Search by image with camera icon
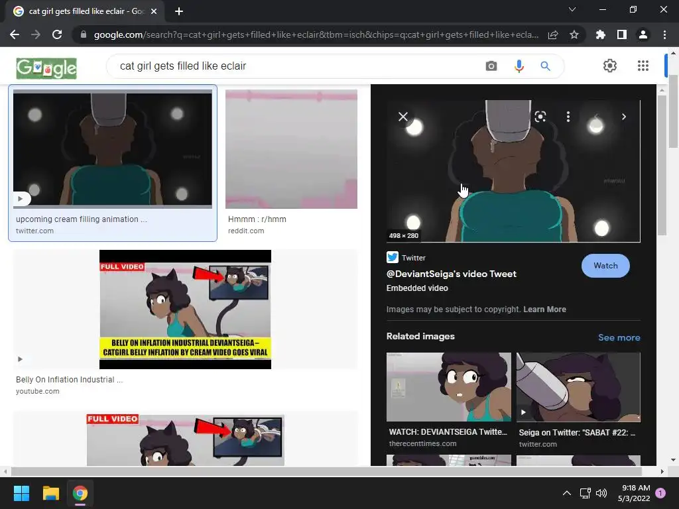The image size is (679, 509). click(491, 66)
